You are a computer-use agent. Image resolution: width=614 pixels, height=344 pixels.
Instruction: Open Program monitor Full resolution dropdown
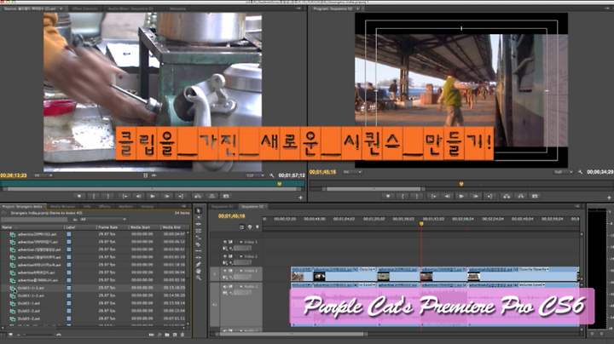tap(563, 172)
